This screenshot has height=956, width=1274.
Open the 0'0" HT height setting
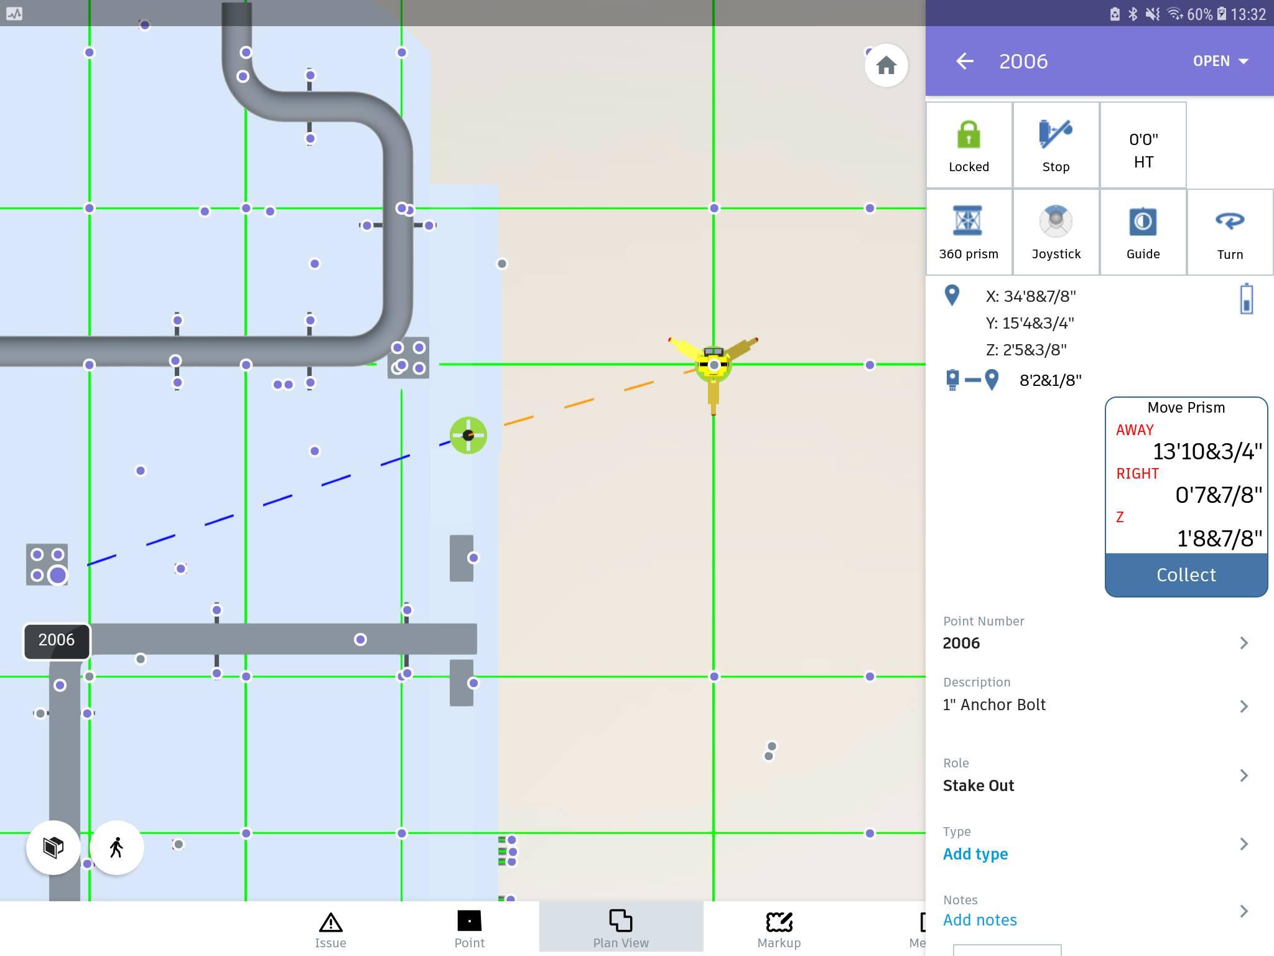(x=1143, y=145)
